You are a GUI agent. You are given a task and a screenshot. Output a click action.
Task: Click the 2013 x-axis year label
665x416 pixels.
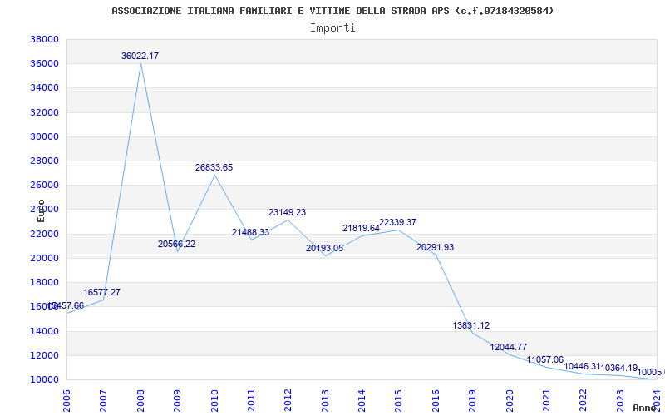coord(325,400)
